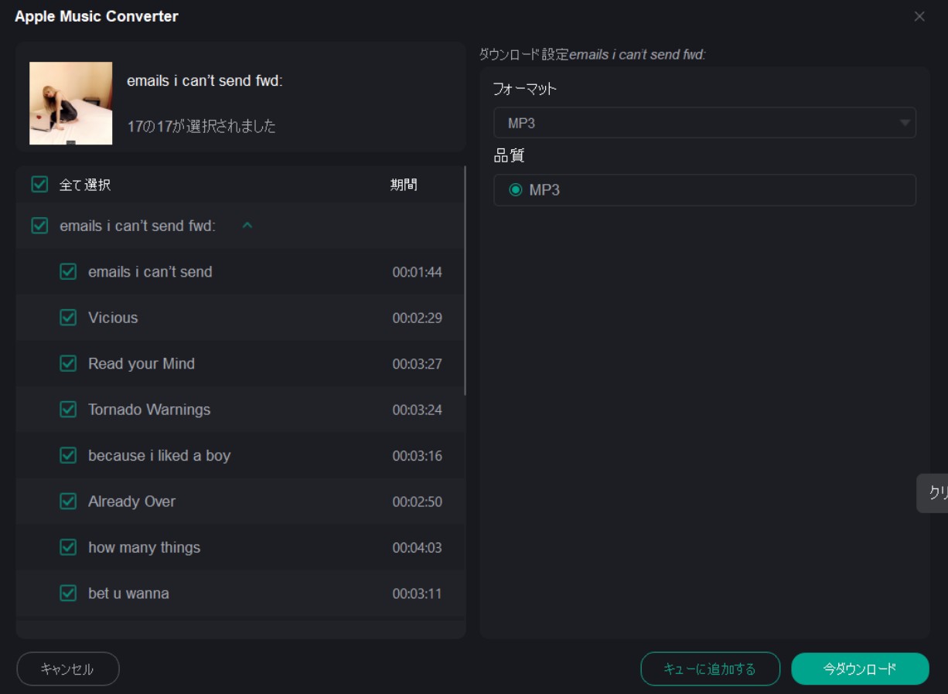
Task: Click the track list vertical scrollbar
Action: click(465, 281)
